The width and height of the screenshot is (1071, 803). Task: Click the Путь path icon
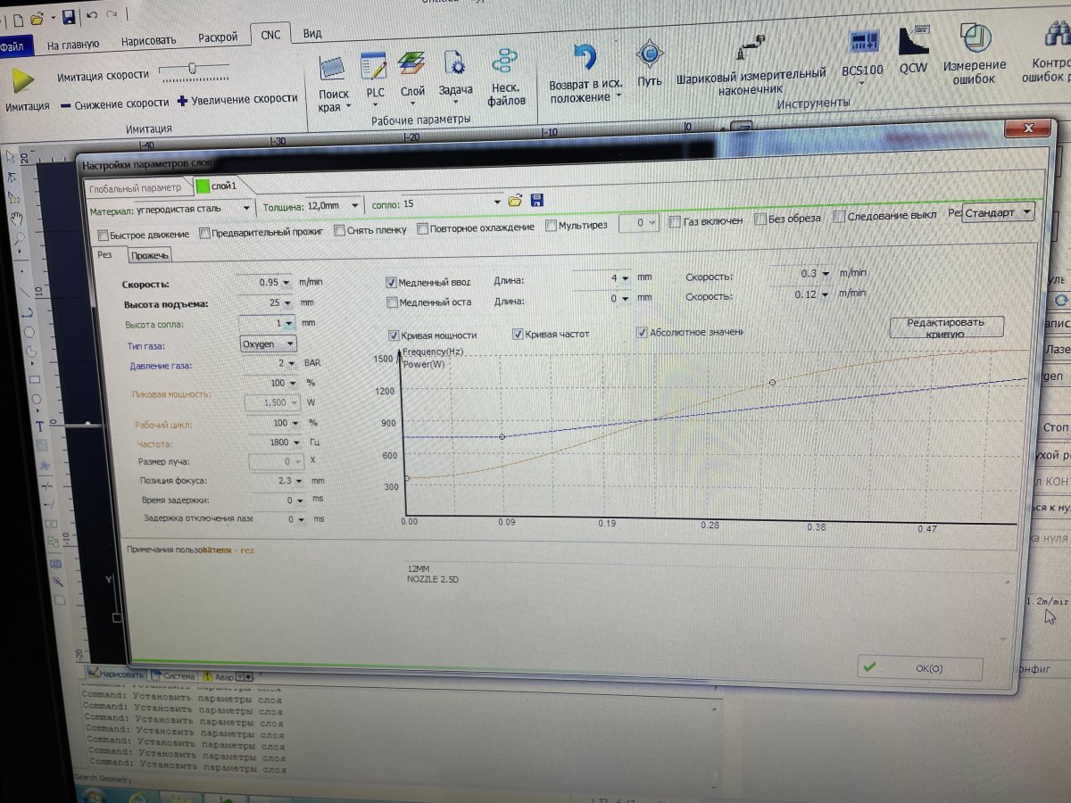point(649,55)
